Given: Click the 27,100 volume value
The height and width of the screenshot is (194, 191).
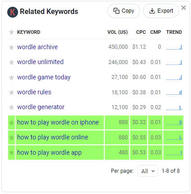Looking at the screenshot, I should 120,77.
